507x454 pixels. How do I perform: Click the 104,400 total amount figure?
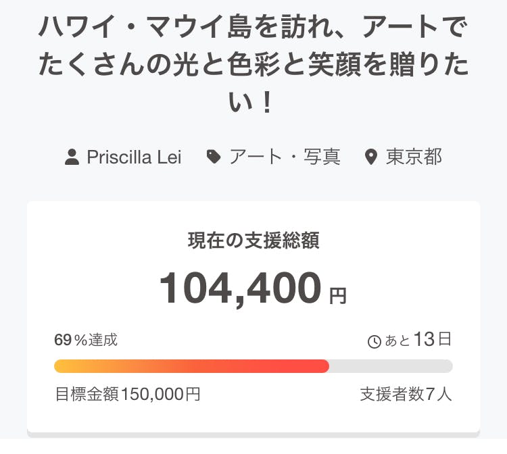240,288
